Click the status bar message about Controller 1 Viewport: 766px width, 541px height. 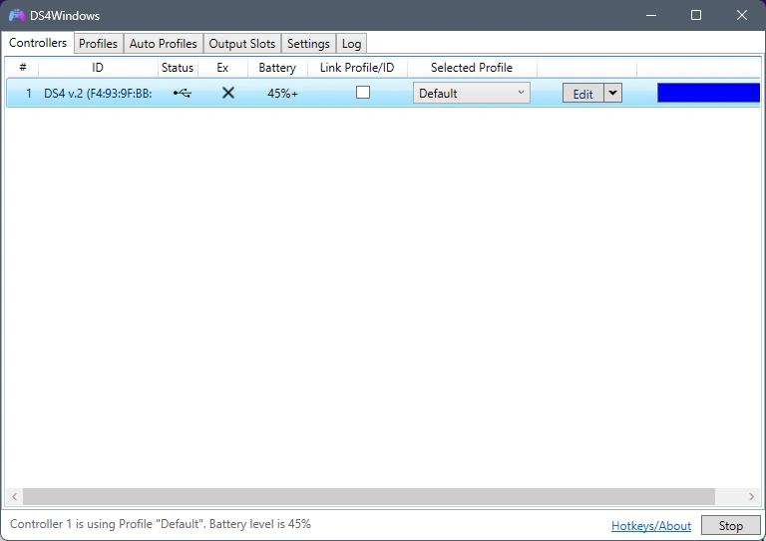click(161, 524)
